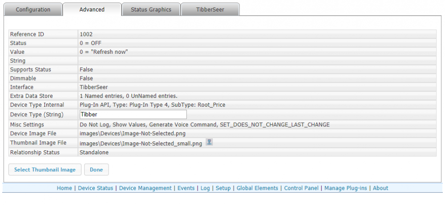The width and height of the screenshot is (445, 205).
Task: Select the Advanced tab
Action: pos(92,10)
